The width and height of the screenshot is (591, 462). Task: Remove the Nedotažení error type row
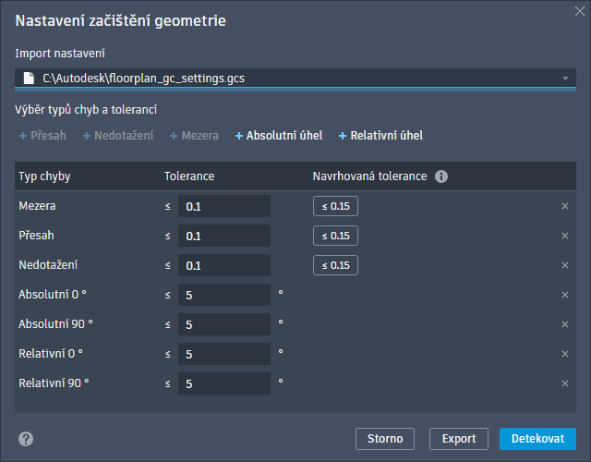(565, 265)
